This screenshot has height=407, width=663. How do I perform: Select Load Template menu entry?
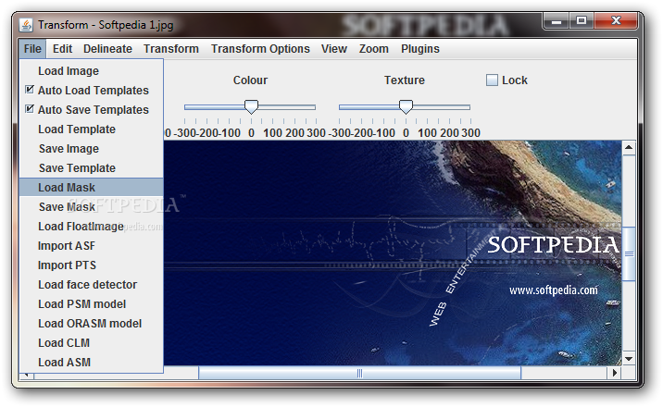[x=92, y=129]
